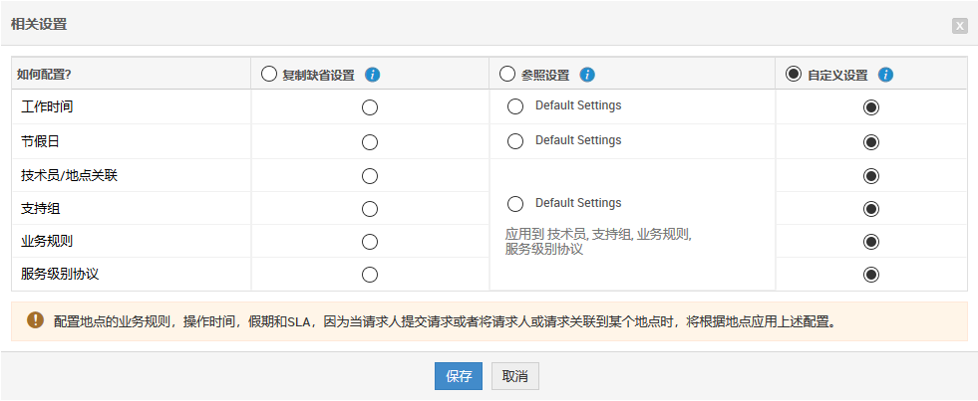Image resolution: width=978 pixels, height=401 pixels.
Task: Select custom setting radio for 工作时间
Action: (871, 107)
